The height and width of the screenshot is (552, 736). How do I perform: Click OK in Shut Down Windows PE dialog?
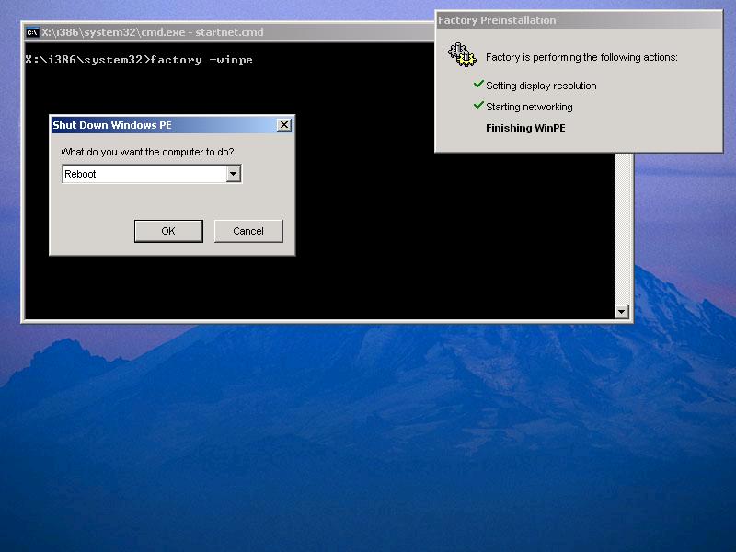[x=168, y=231]
